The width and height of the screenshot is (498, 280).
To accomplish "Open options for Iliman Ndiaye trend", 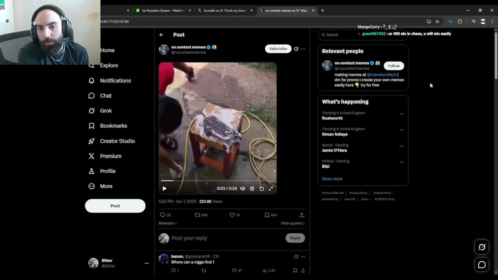I will point(402,130).
